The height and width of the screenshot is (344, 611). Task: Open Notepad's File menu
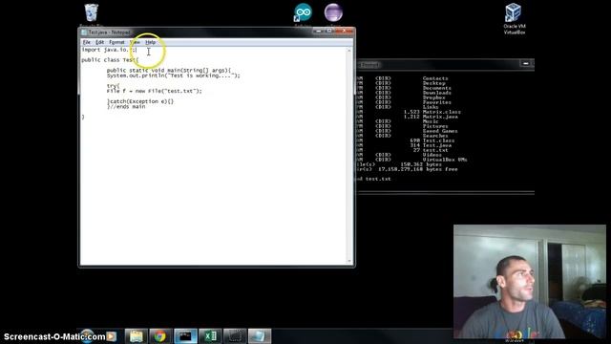[87, 42]
